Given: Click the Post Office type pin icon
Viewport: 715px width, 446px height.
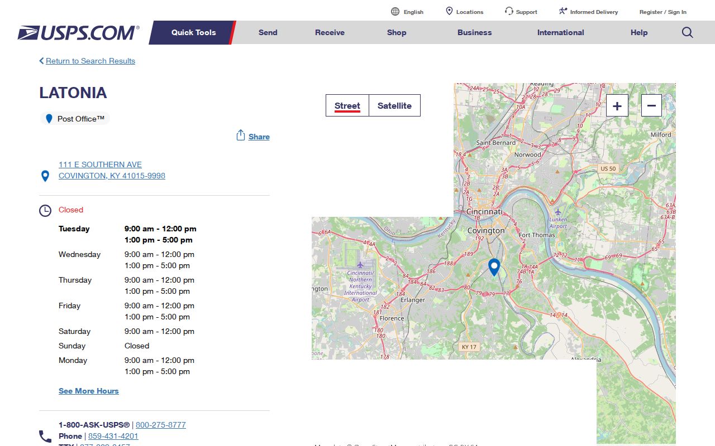Looking at the screenshot, I should point(49,119).
